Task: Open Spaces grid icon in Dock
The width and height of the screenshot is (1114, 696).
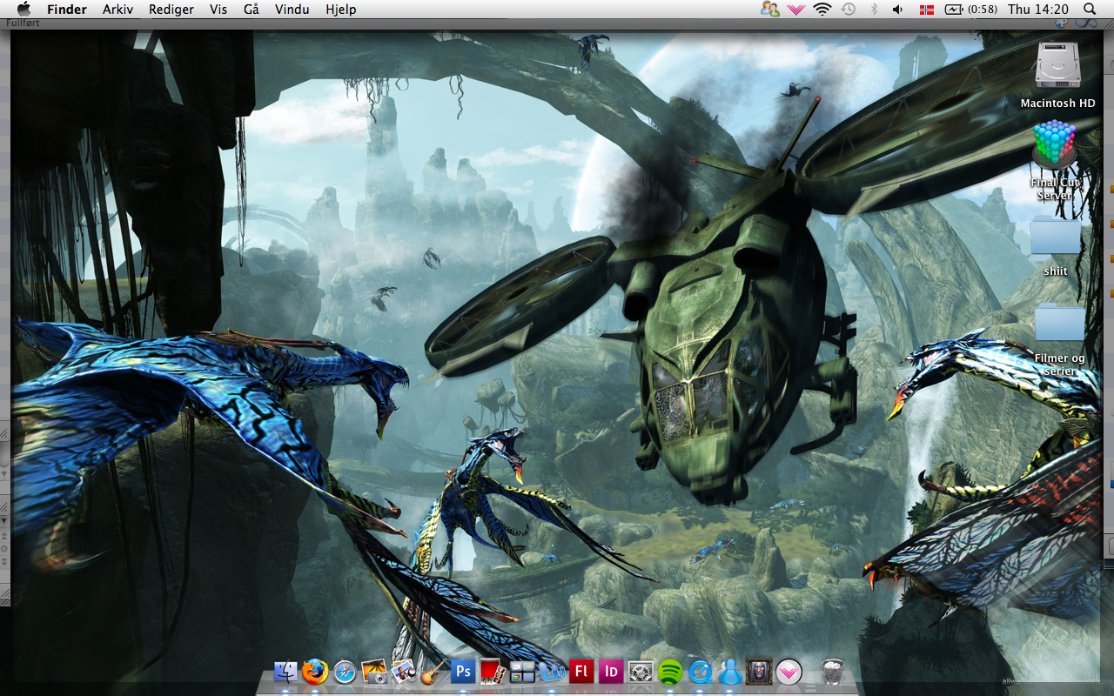Action: point(521,672)
